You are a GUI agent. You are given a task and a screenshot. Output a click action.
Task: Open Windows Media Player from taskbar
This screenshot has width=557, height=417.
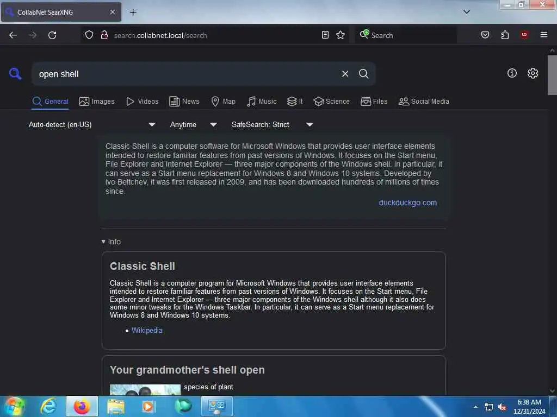click(148, 406)
